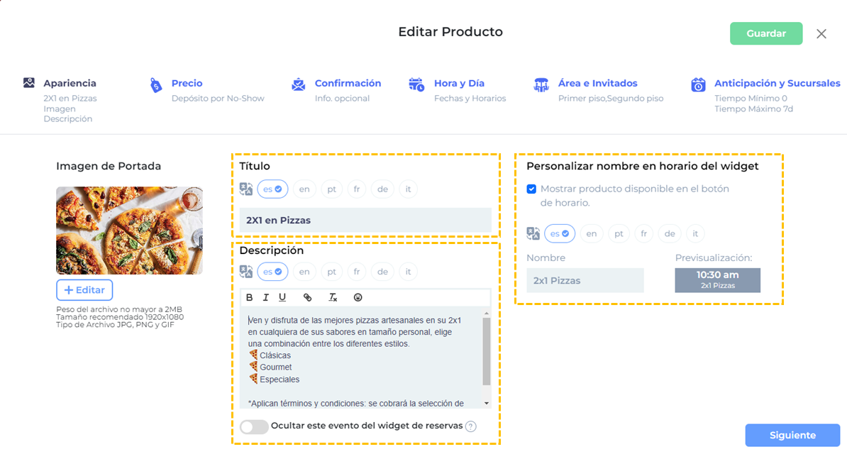
Task: Close the Editar Producto dialog
Action: pyautogui.click(x=821, y=34)
